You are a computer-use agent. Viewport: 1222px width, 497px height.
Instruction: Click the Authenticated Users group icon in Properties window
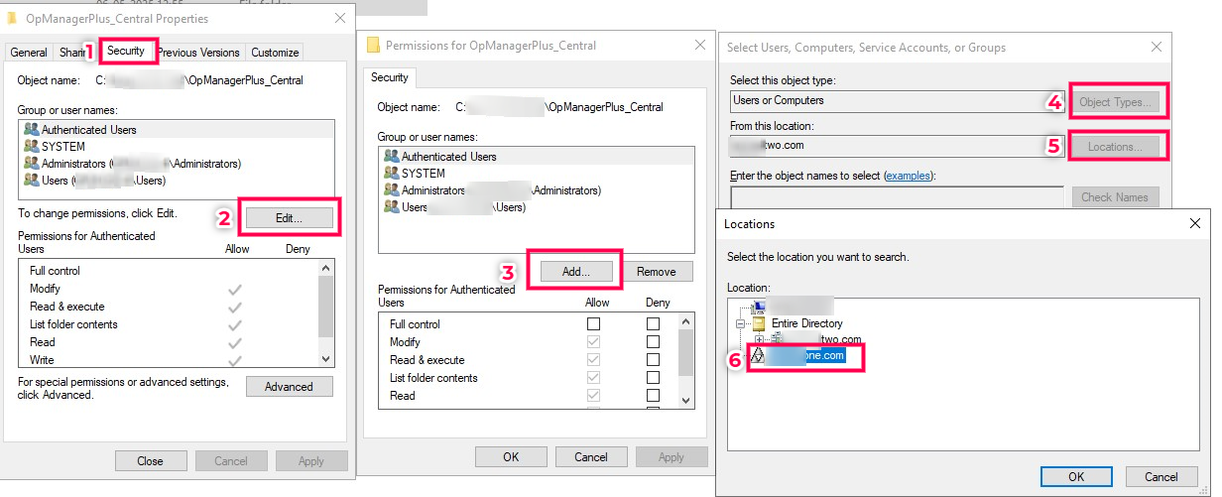pyautogui.click(x=31, y=129)
